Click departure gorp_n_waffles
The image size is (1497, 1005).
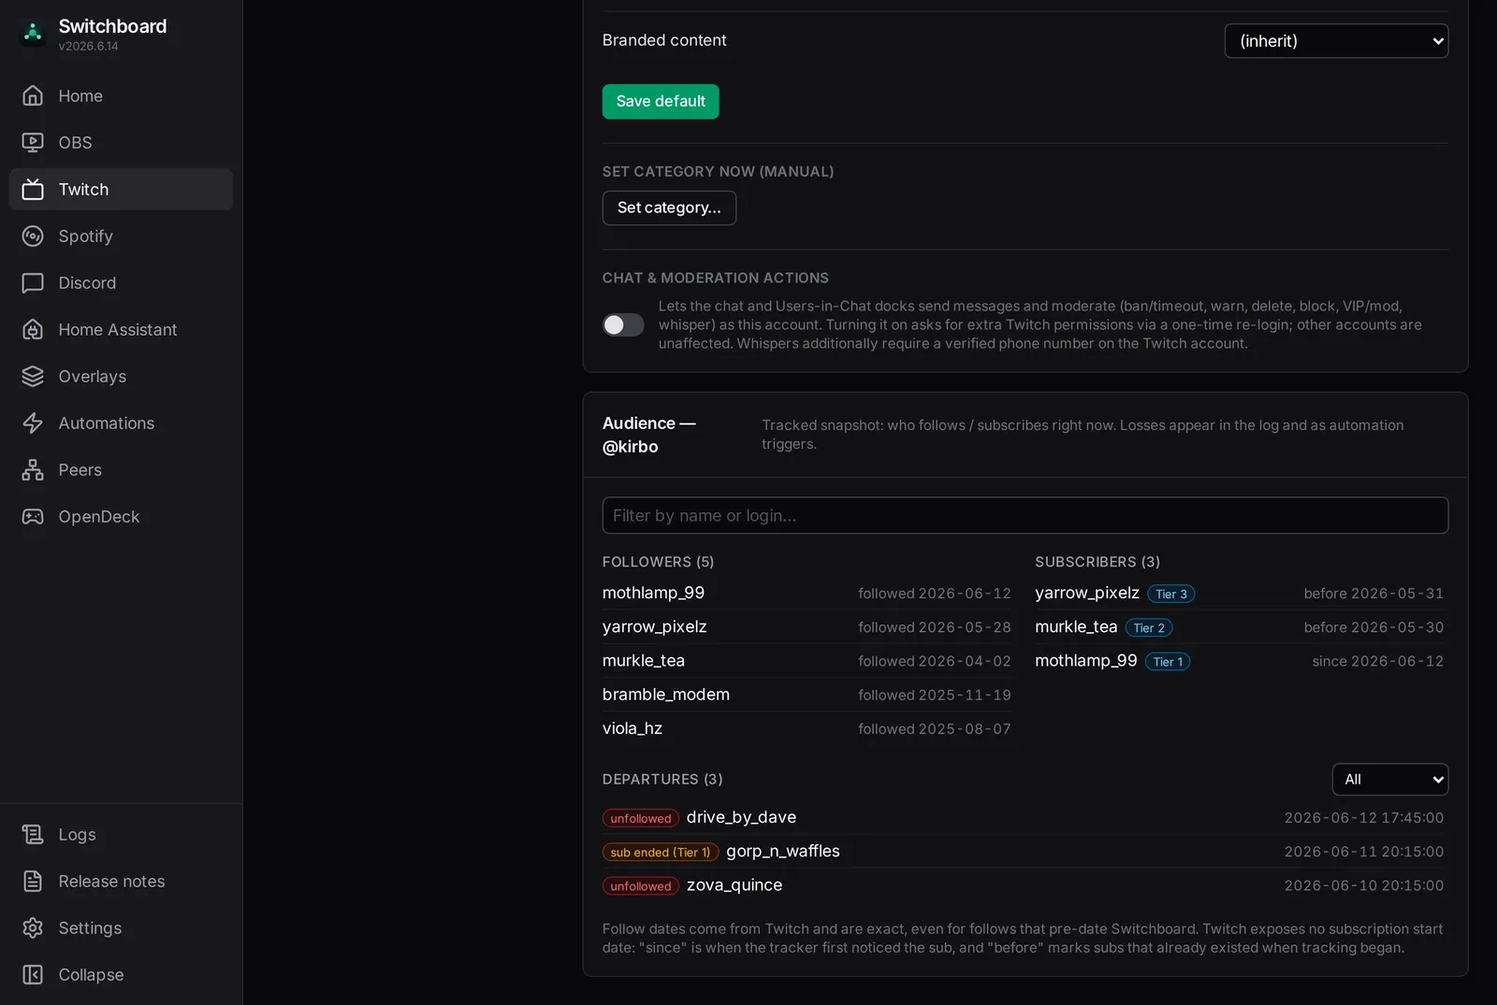(783, 851)
